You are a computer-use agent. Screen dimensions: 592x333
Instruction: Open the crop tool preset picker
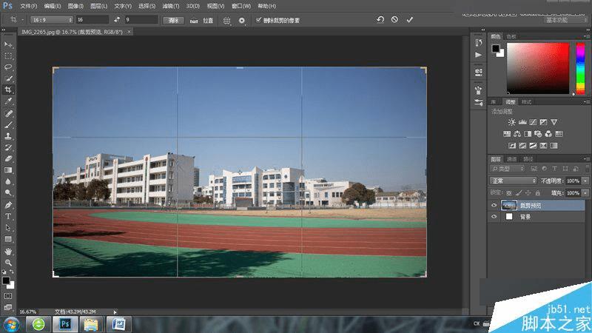[16, 20]
